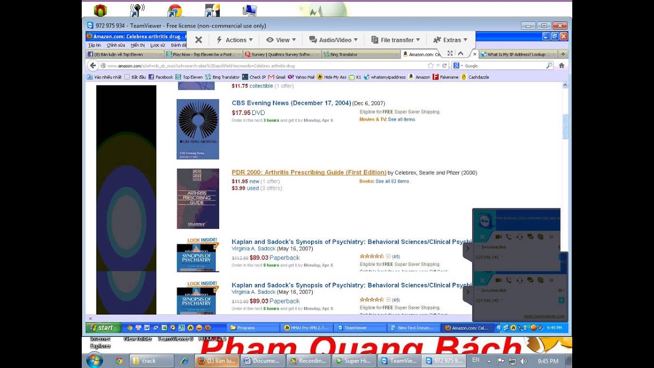
Task: Open the Tập tin menu
Action: coord(95,45)
